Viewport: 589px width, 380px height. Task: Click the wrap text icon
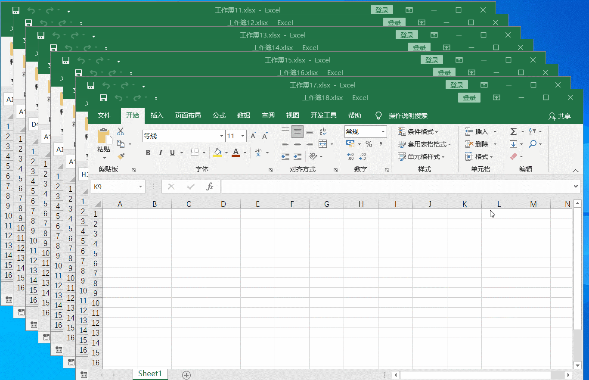322,132
